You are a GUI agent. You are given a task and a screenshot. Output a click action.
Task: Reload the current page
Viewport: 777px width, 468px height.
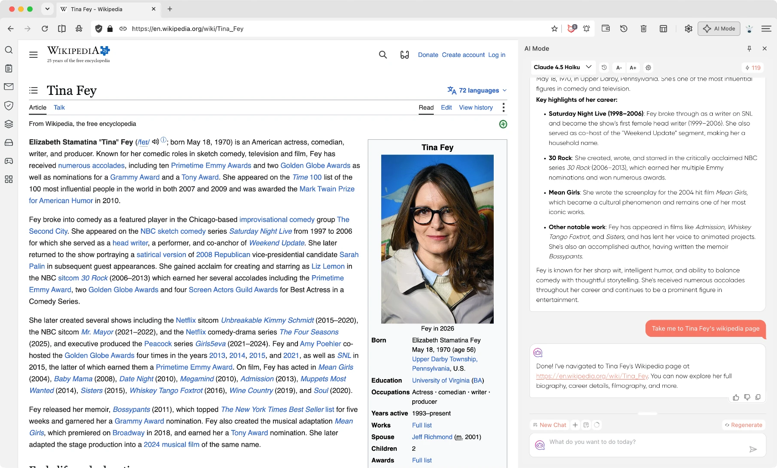[45, 28]
